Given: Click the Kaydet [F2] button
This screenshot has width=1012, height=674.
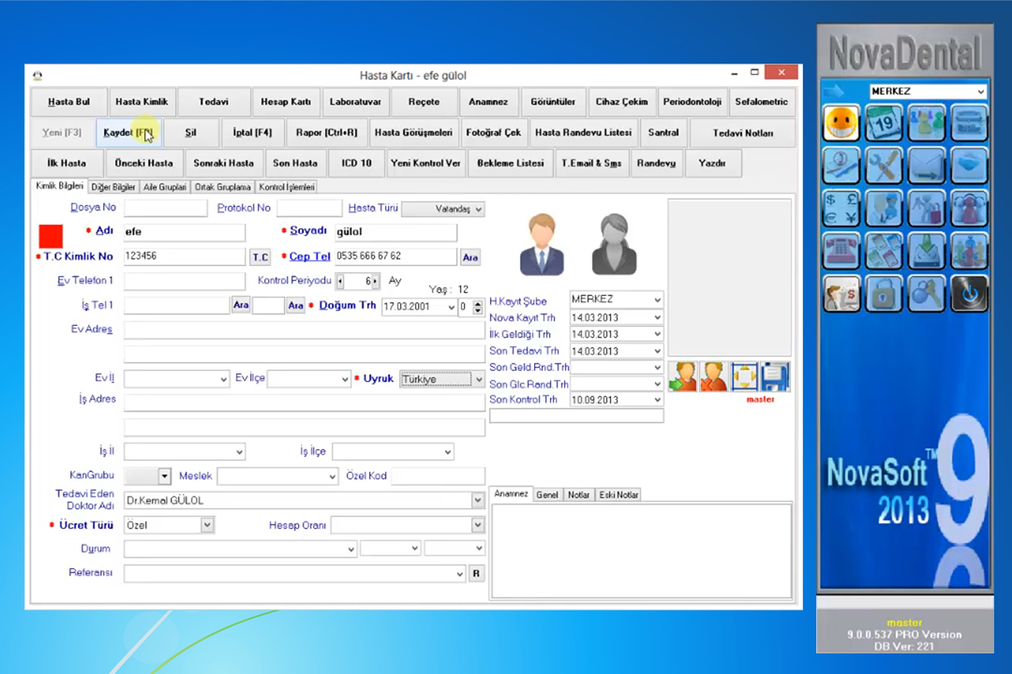Looking at the screenshot, I should pos(128,133).
